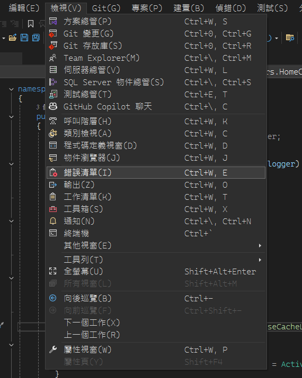Click the 方案總管 solution explorer icon

[53, 22]
